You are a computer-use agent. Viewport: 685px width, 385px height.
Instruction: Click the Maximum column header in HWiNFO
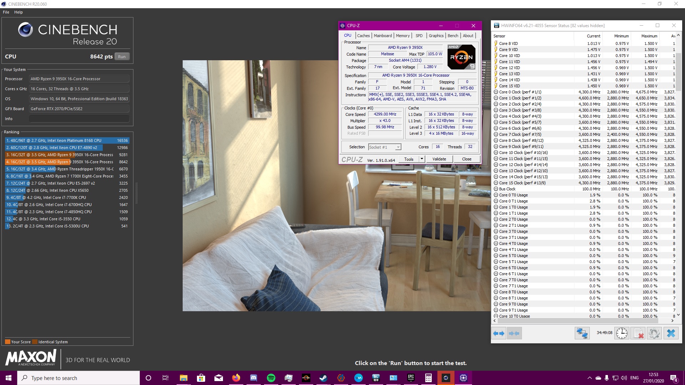coord(645,36)
